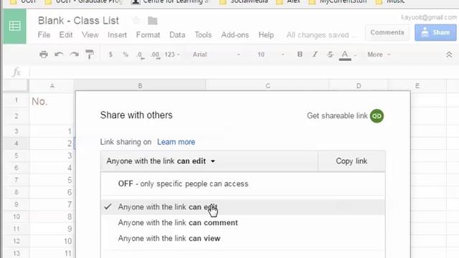
Task: Open the Learn more link
Action: click(176, 142)
